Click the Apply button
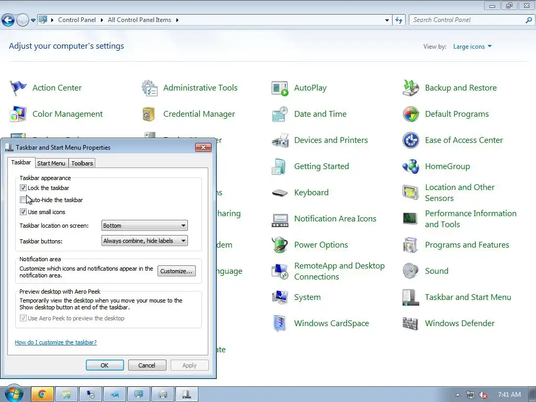Image resolution: width=536 pixels, height=402 pixels. (189, 365)
